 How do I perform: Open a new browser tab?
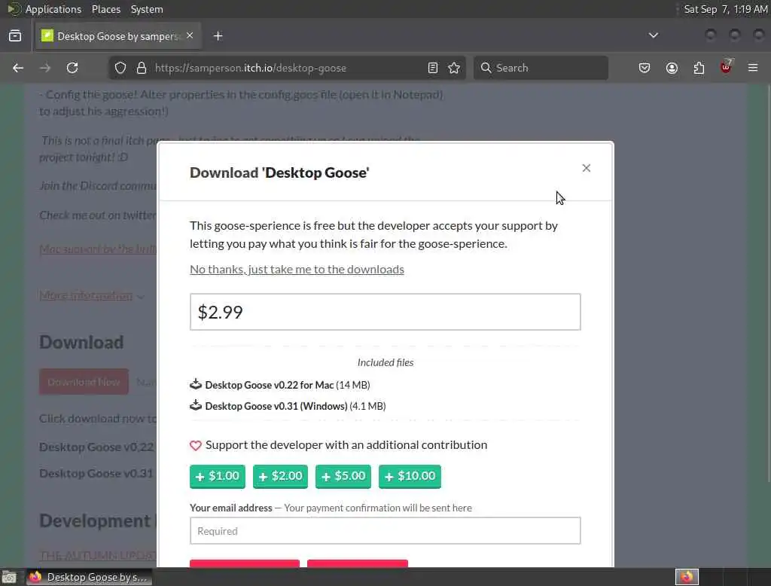point(218,36)
